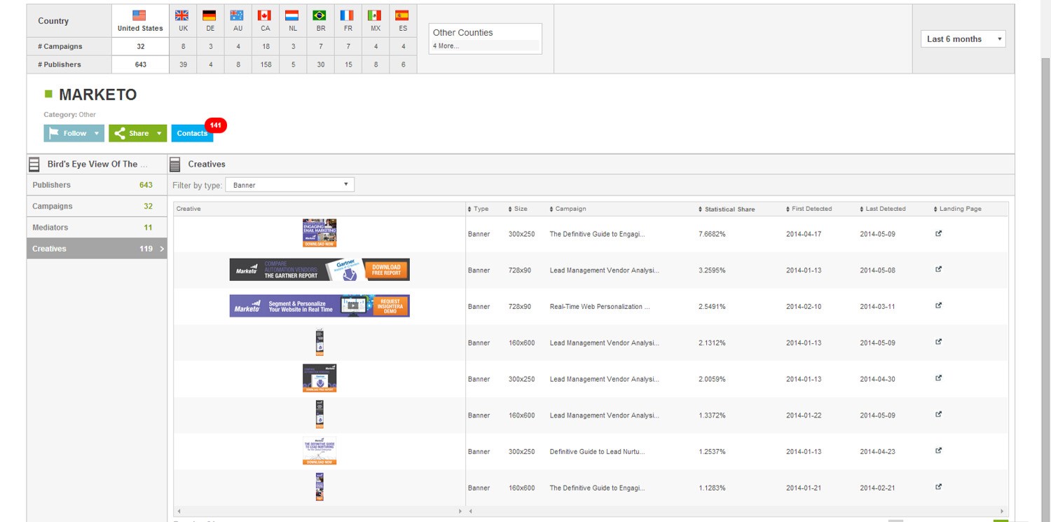Click the red 141 contacts badge
Image resolution: width=1051 pixels, height=522 pixels.
(x=216, y=125)
